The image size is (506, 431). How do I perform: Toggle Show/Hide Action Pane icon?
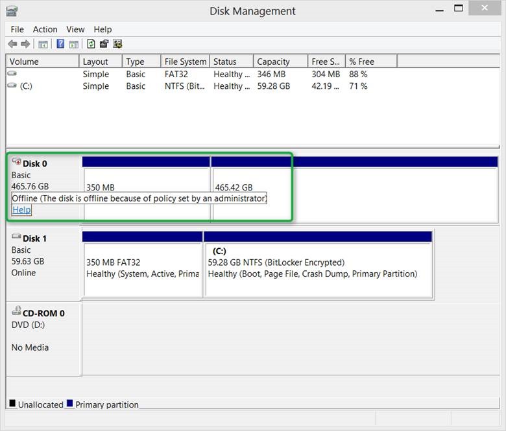74,44
